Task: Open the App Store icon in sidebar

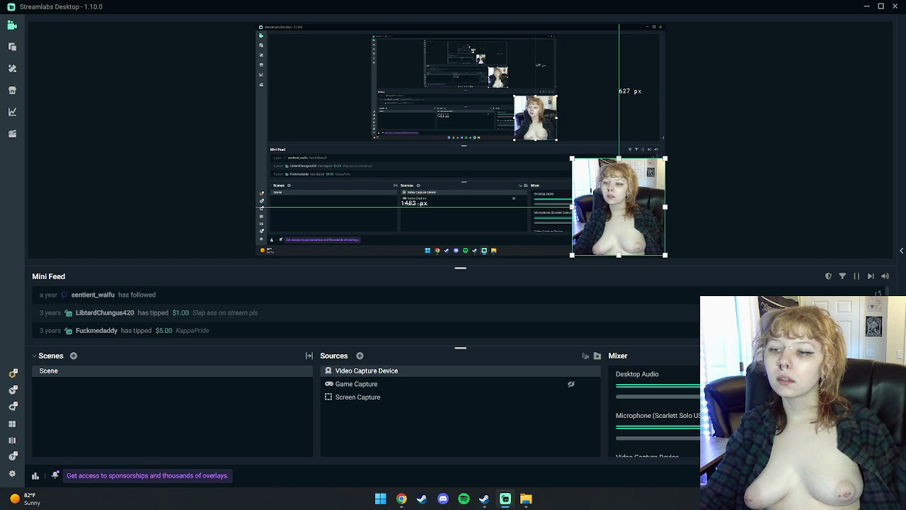Action: point(12,91)
